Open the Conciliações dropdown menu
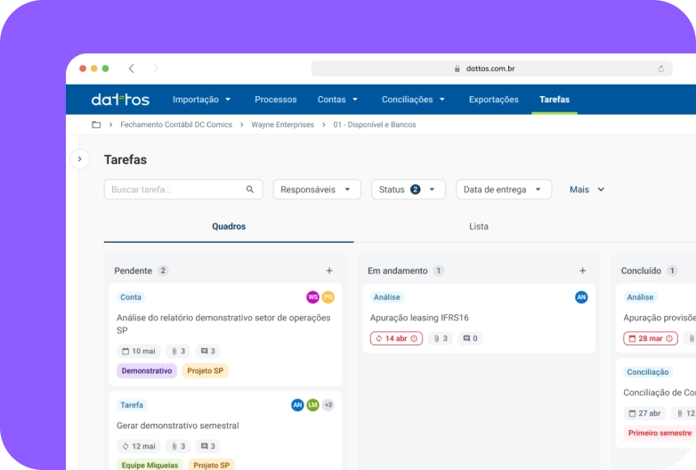Viewport: 696px width, 470px height. [413, 100]
